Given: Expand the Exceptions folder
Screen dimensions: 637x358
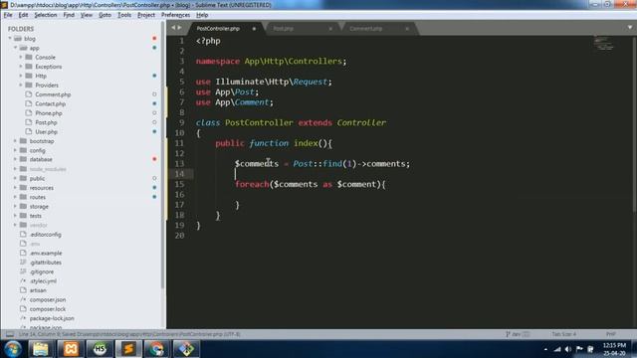Looking at the screenshot, I should pyautogui.click(x=21, y=67).
